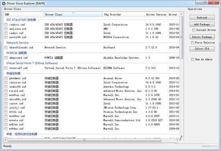Sort by the Driver Class column header
The width and height of the screenshot is (221, 151).
73,14
